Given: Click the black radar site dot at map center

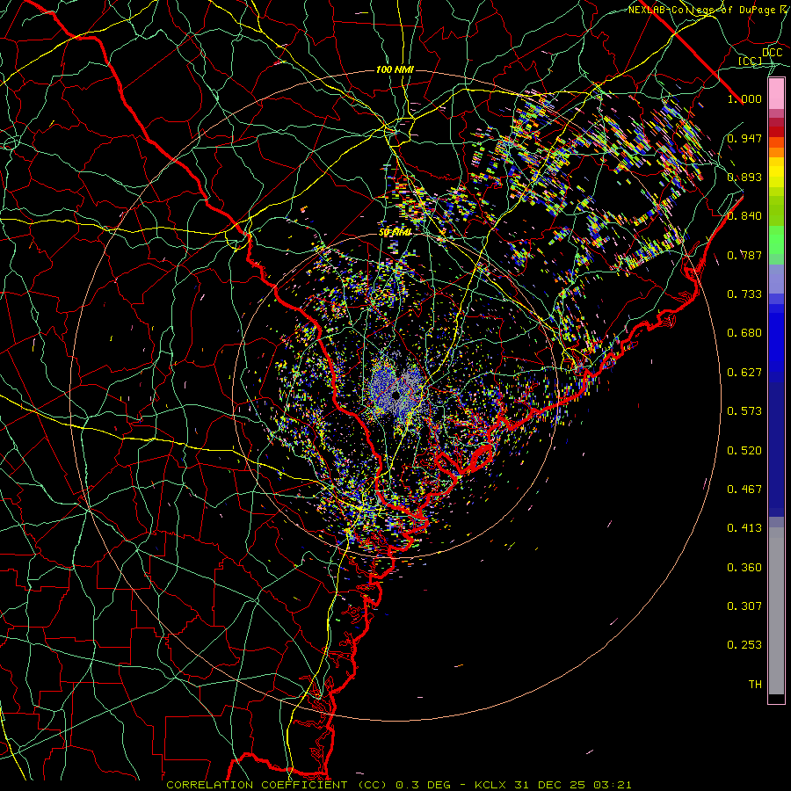Looking at the screenshot, I should pos(396,394).
